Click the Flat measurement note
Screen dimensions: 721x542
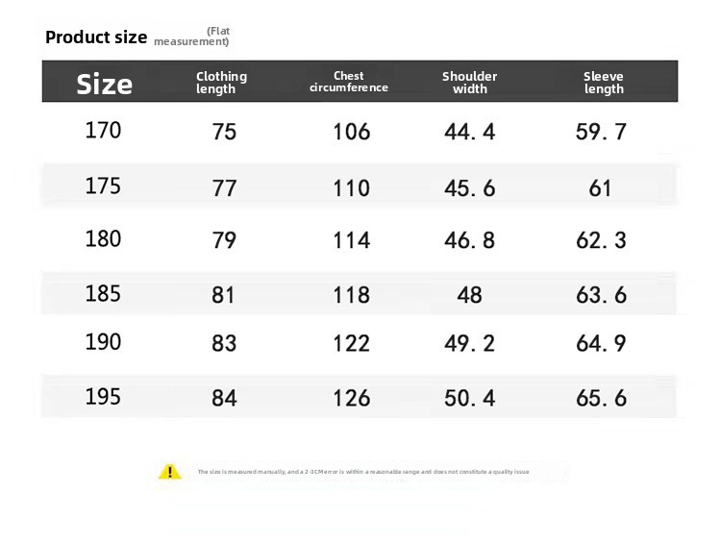(191, 37)
